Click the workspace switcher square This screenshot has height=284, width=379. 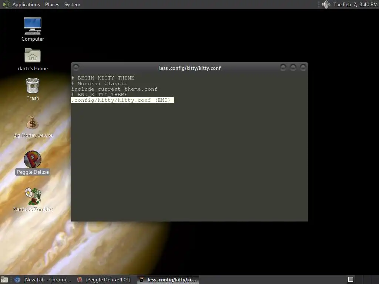tap(351, 280)
